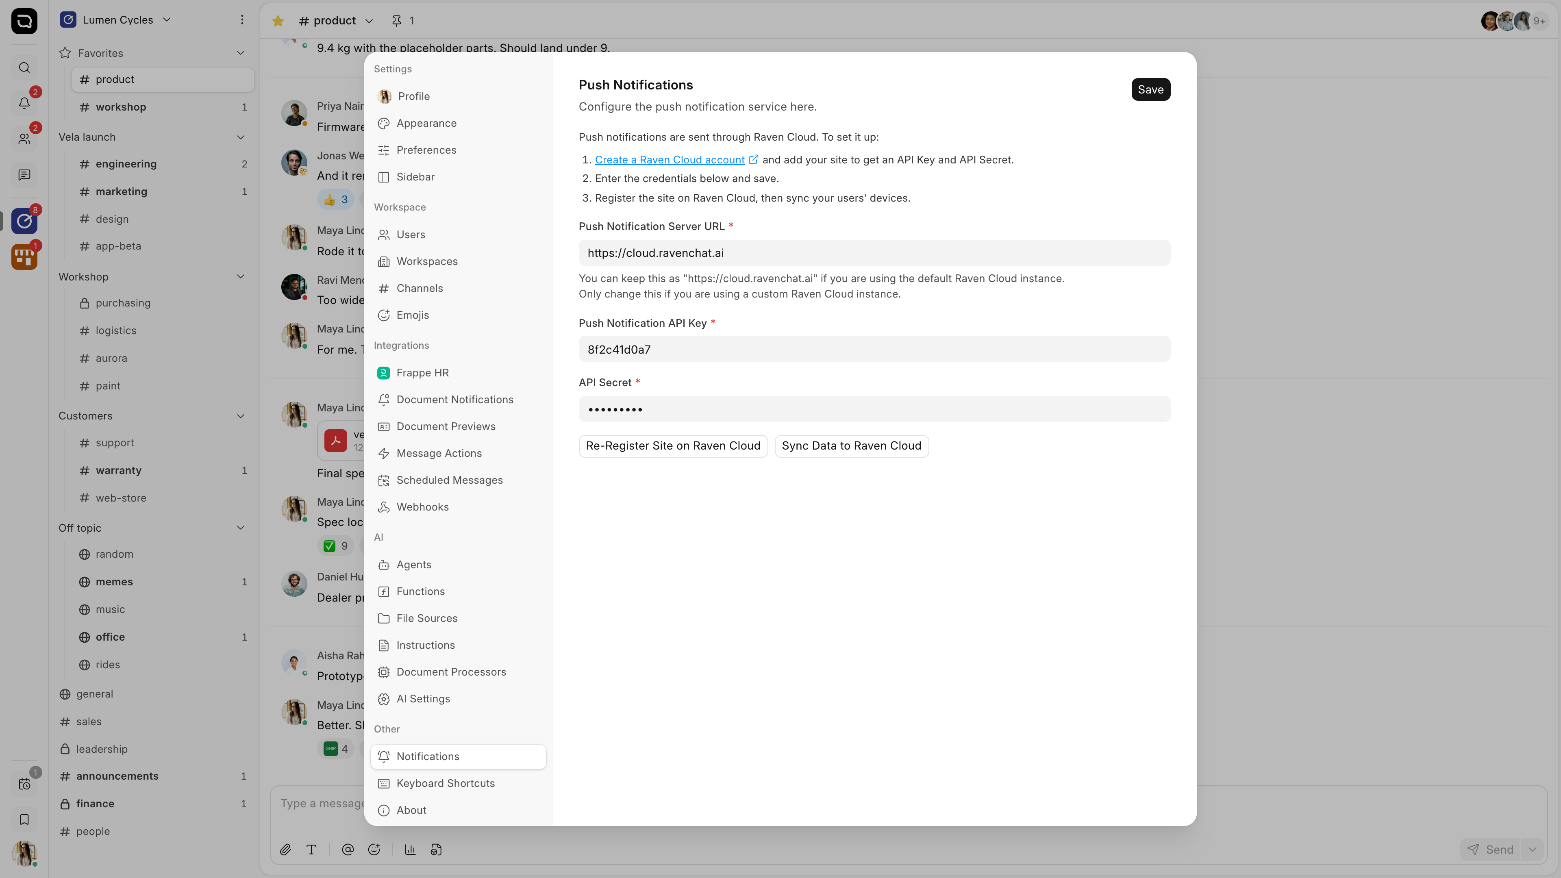Open the memes channel
Image resolution: width=1561 pixels, height=878 pixels.
click(x=163, y=582)
